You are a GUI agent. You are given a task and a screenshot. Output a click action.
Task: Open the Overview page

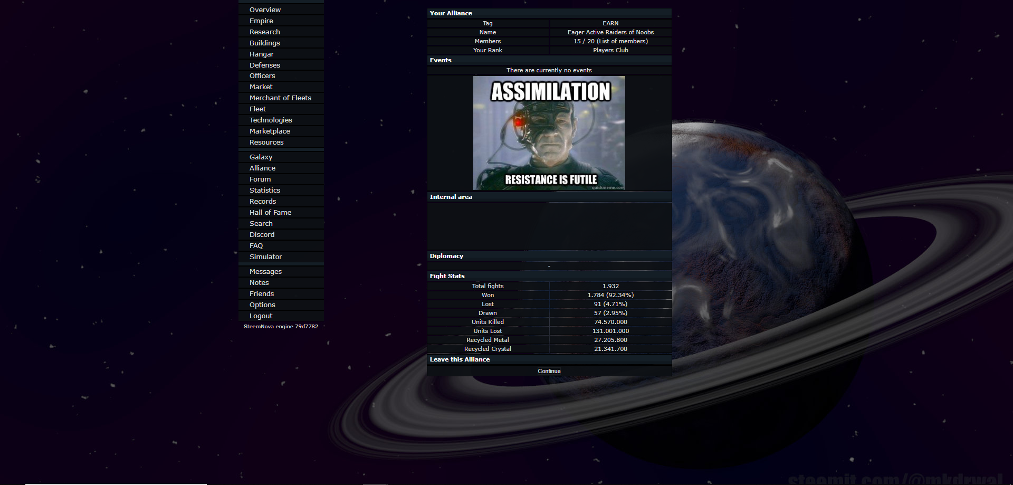(x=265, y=10)
